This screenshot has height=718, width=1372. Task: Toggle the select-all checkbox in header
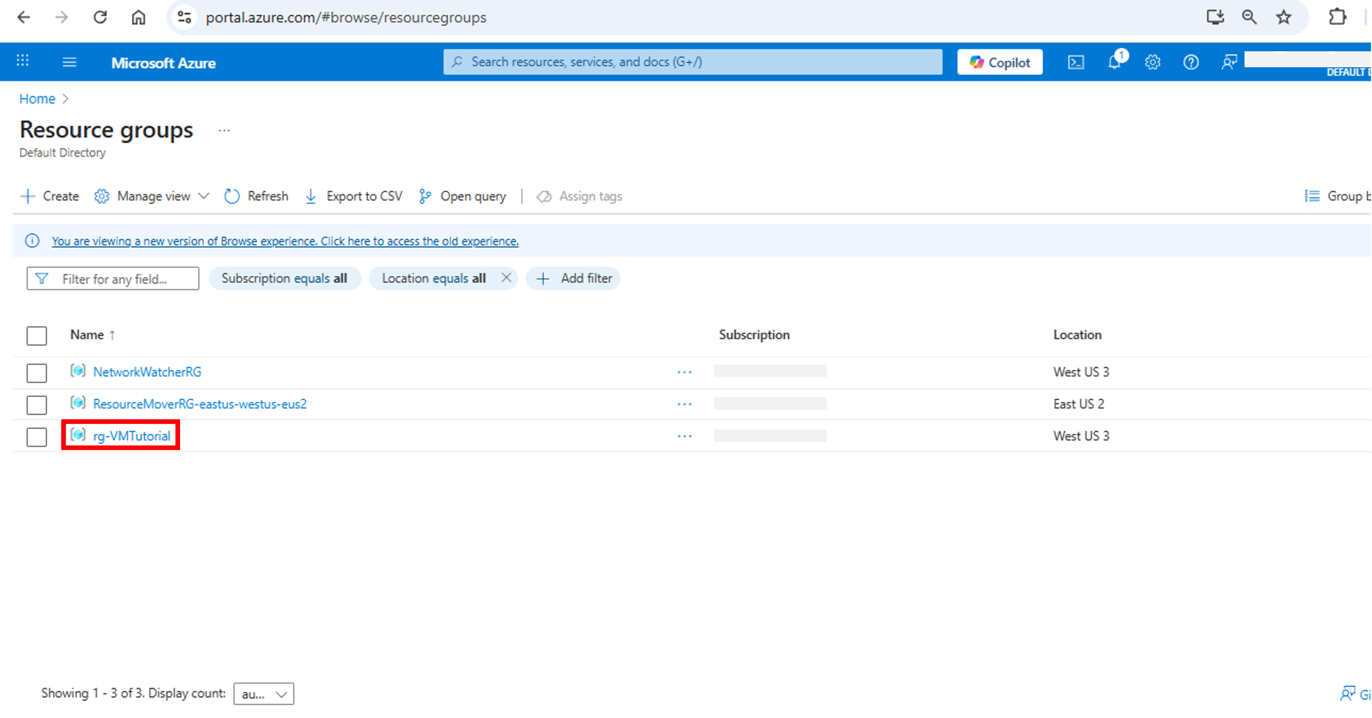tap(37, 335)
